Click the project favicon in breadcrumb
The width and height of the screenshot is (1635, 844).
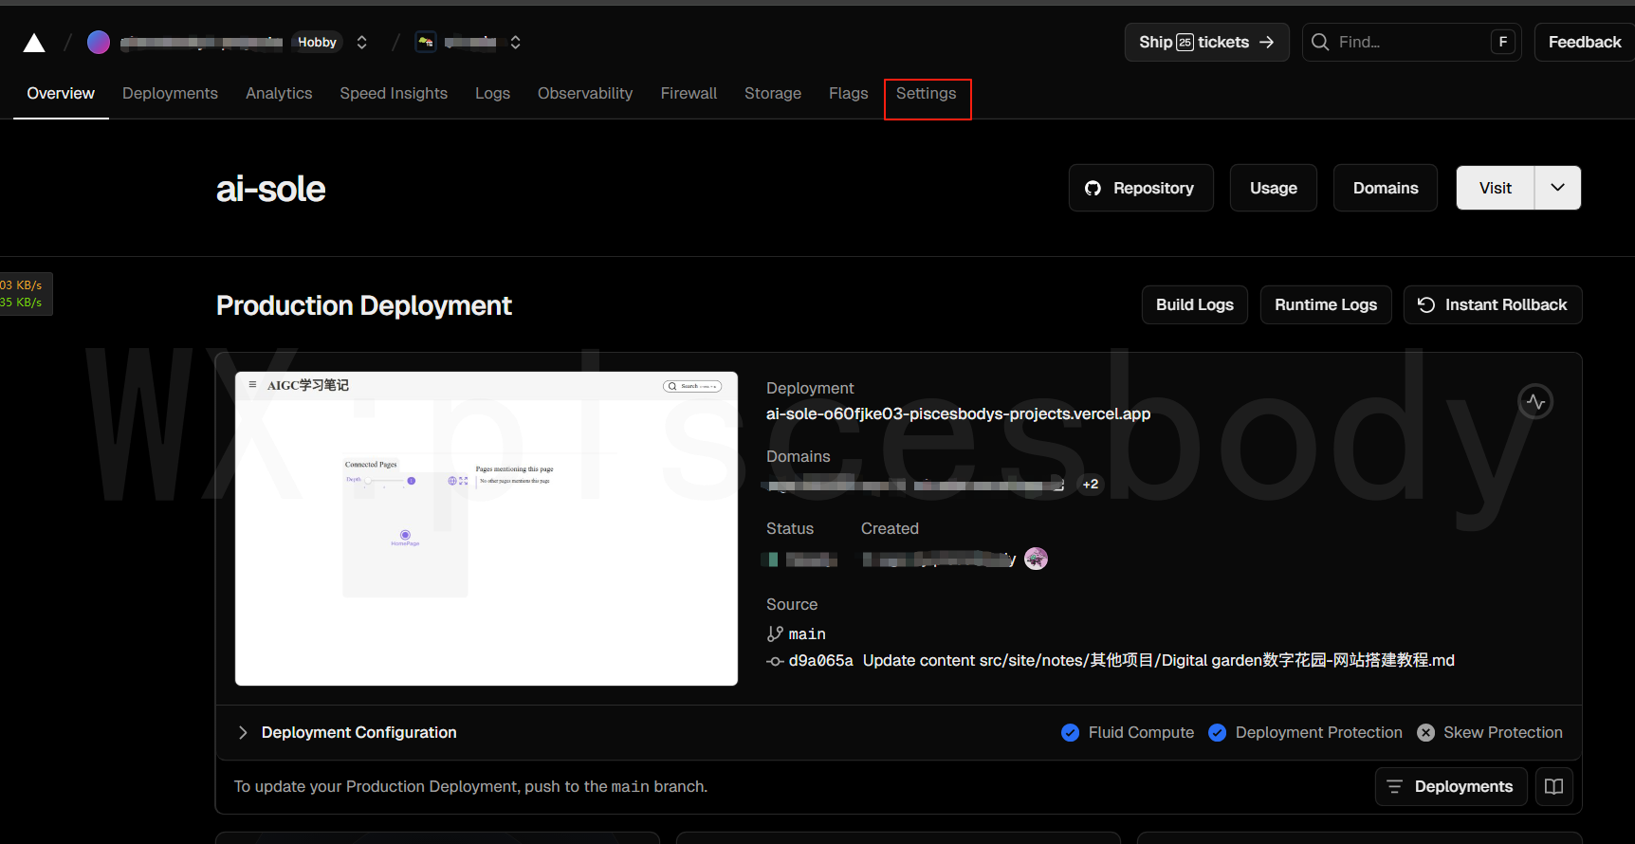tap(426, 43)
